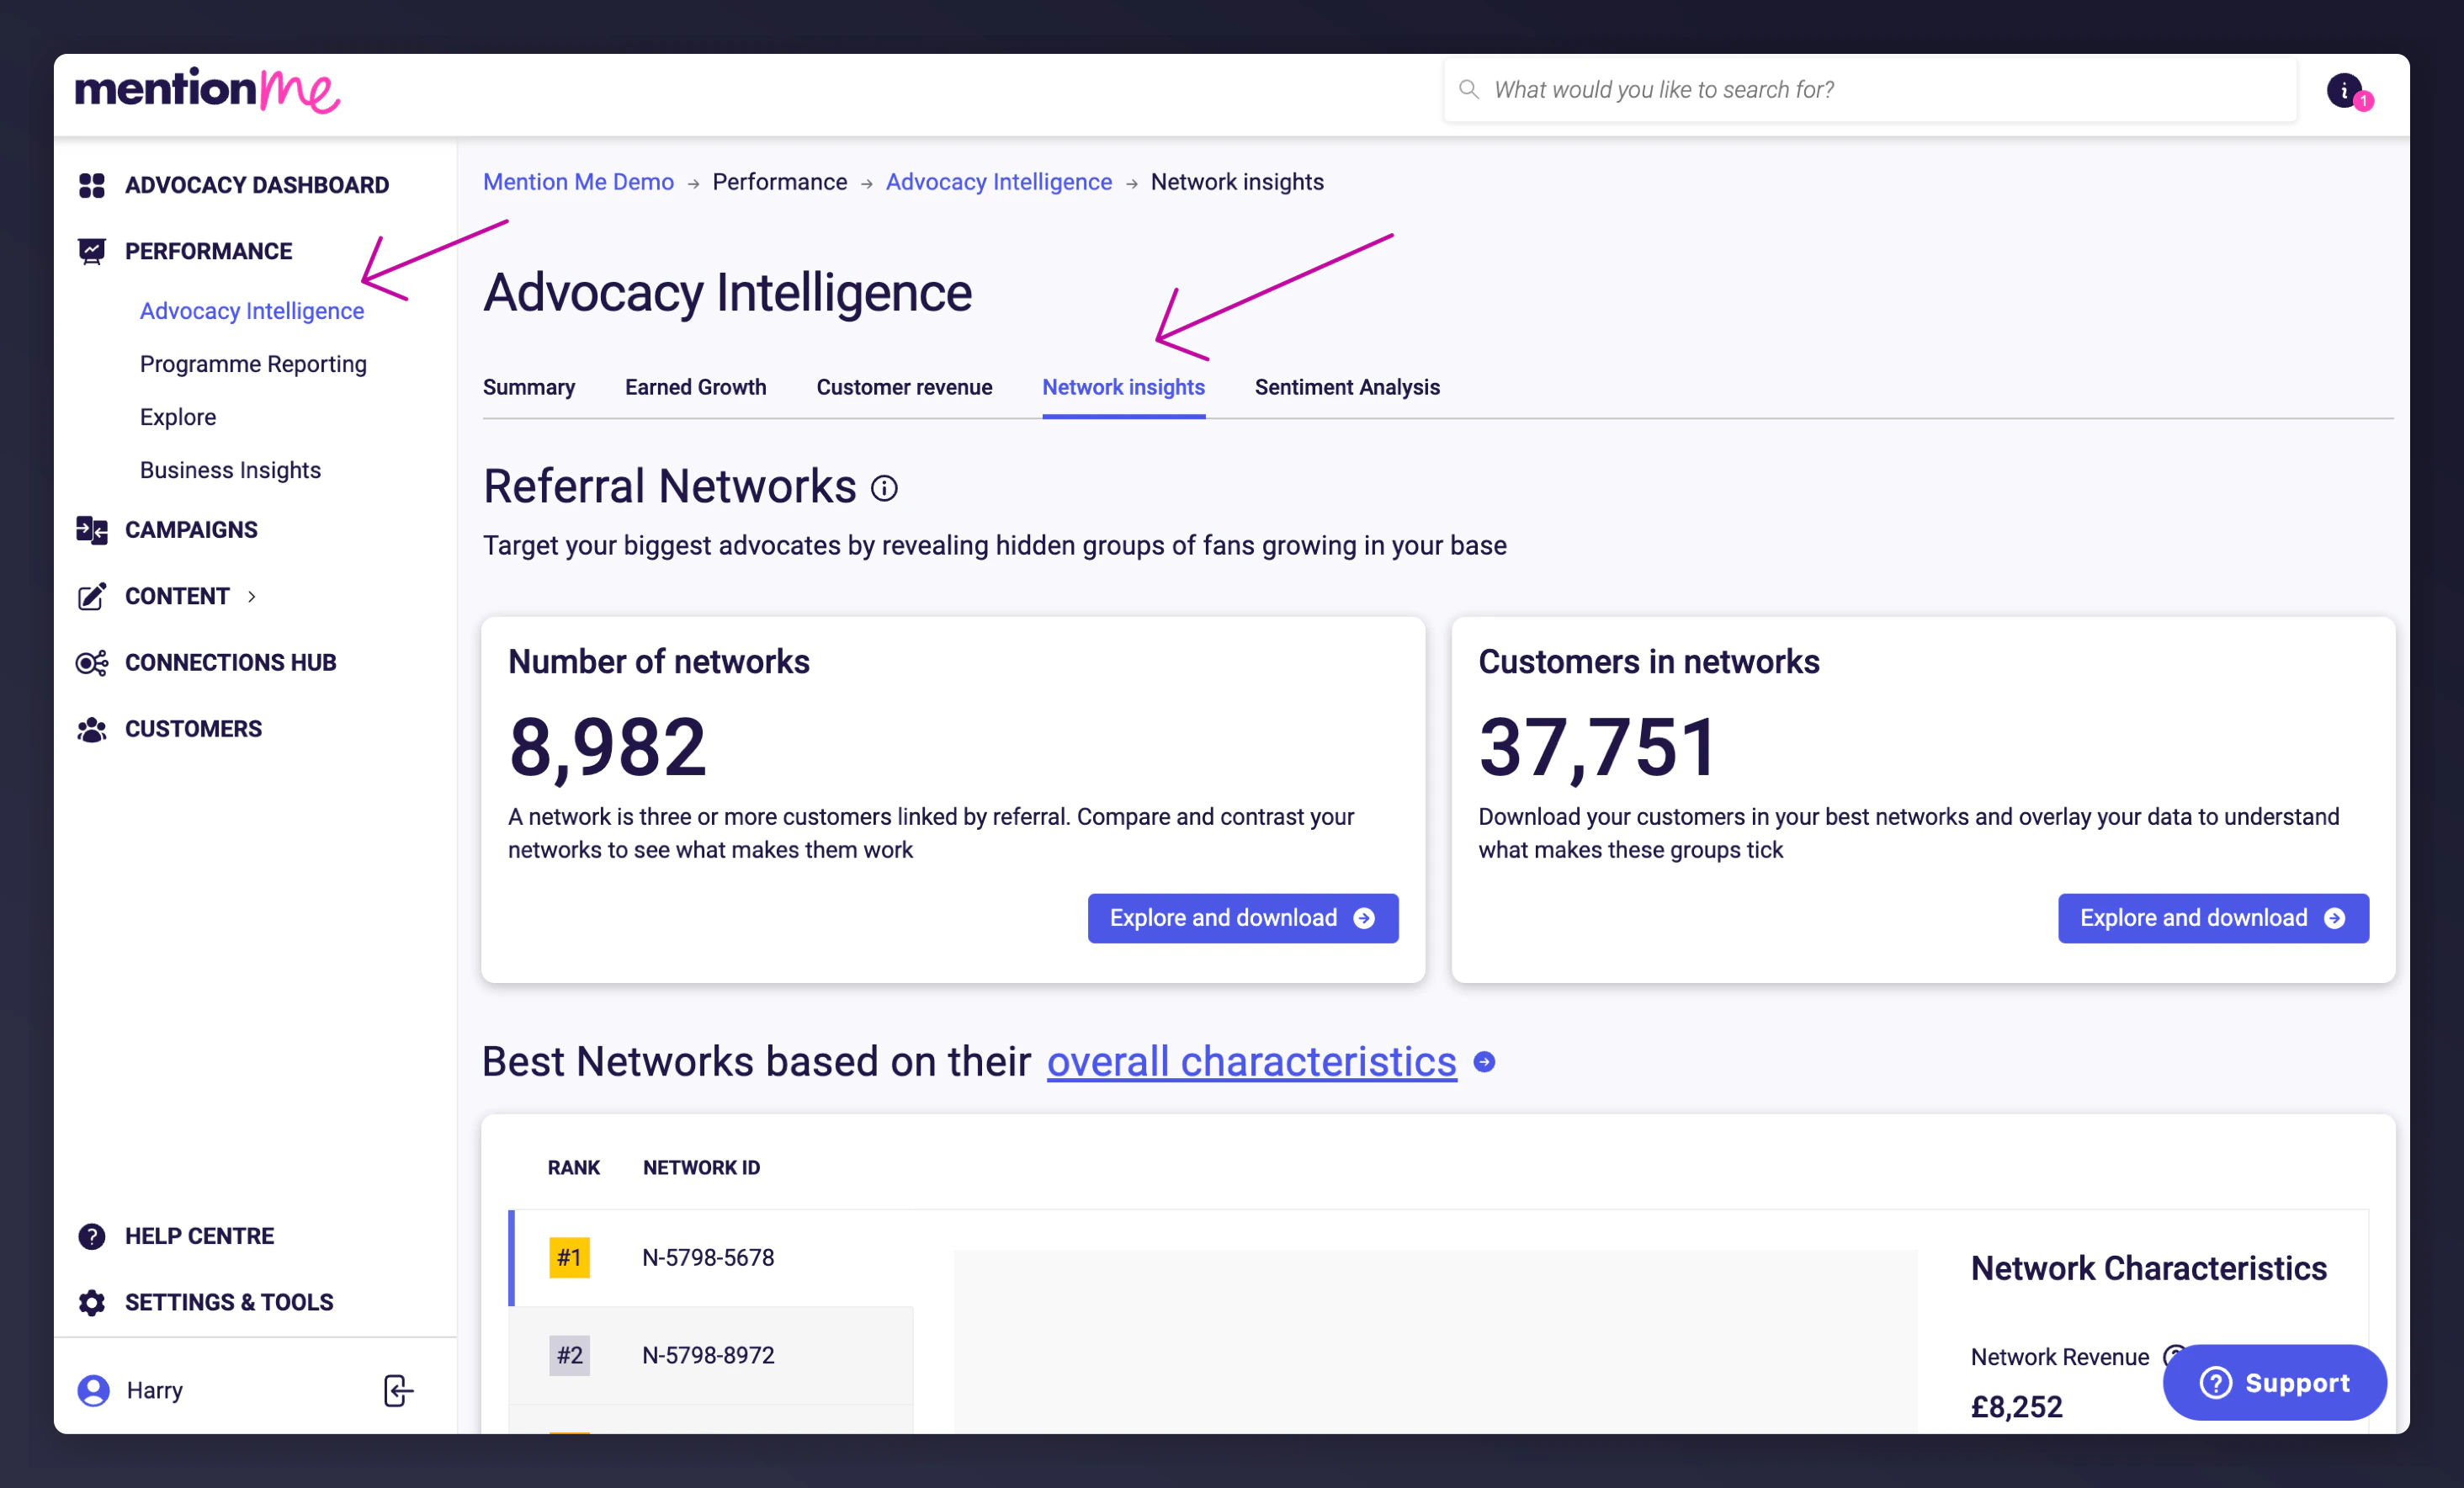2464x1488 pixels.
Task: Click Explore and download under Number of networks
Action: pyautogui.click(x=1243, y=918)
